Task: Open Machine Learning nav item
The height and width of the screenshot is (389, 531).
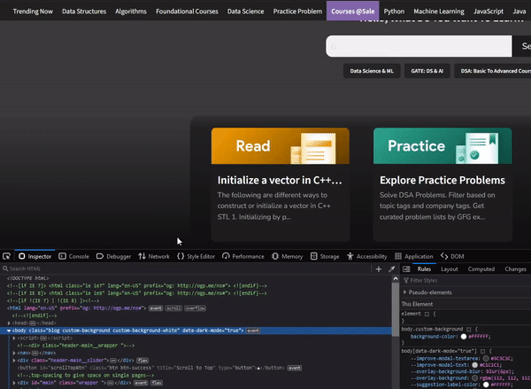Action: (x=439, y=12)
